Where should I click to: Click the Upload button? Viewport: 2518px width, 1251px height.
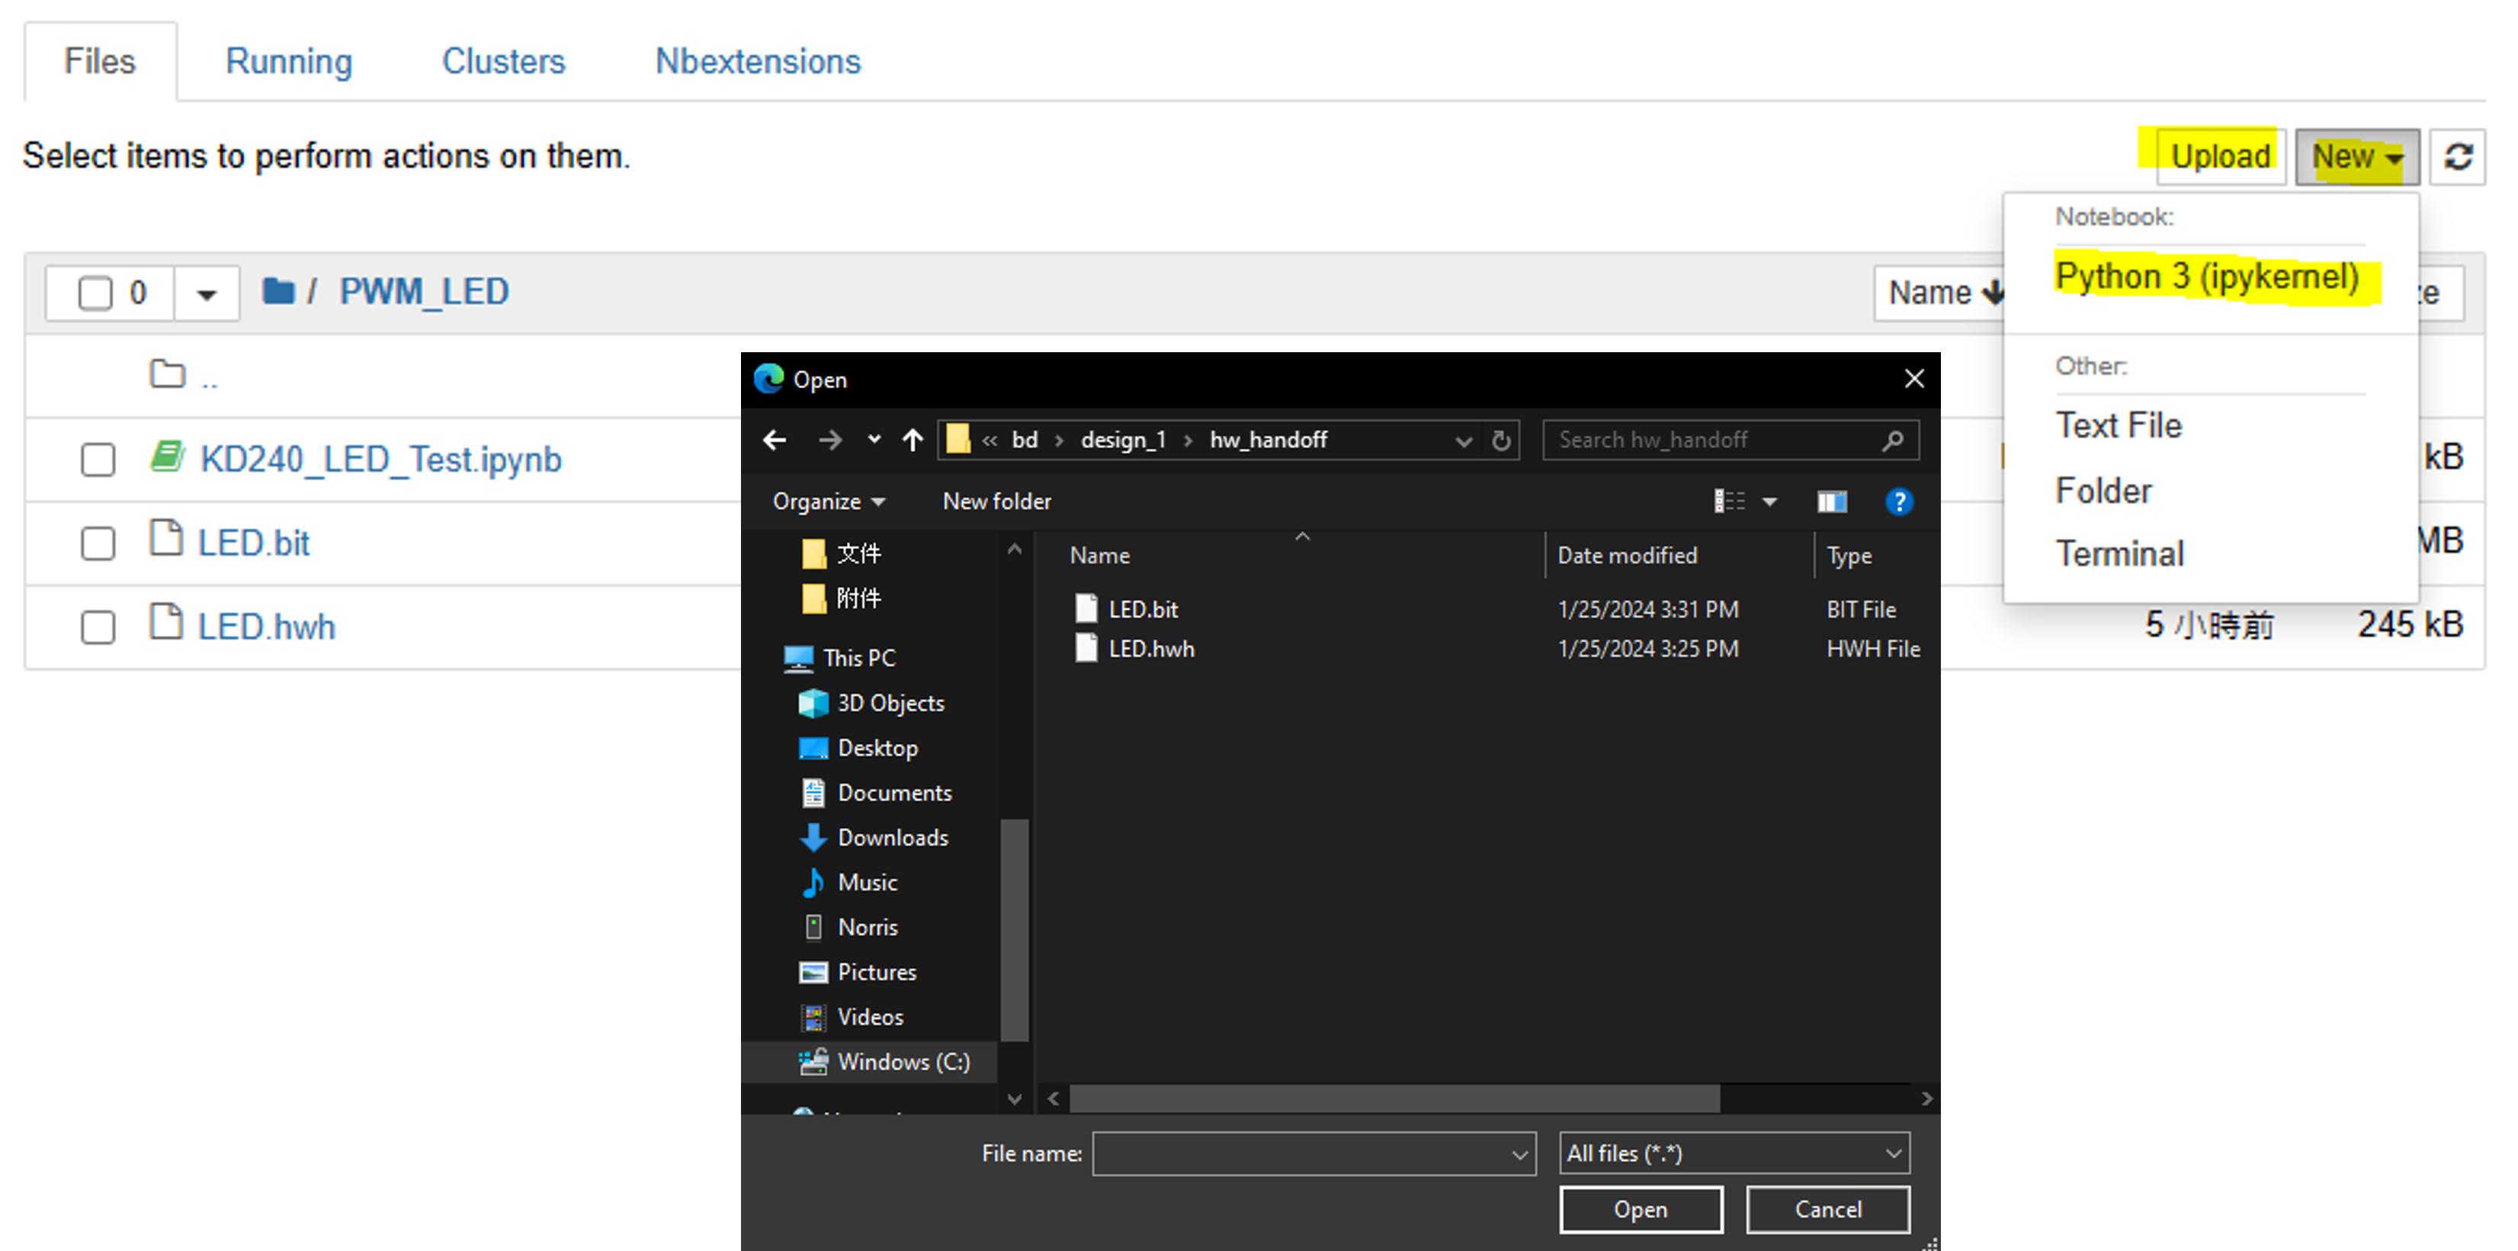2220,156
